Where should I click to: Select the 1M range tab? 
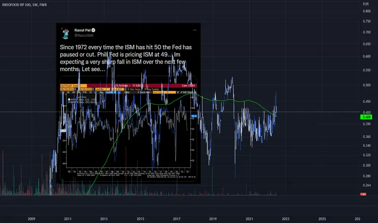click(73, 92)
